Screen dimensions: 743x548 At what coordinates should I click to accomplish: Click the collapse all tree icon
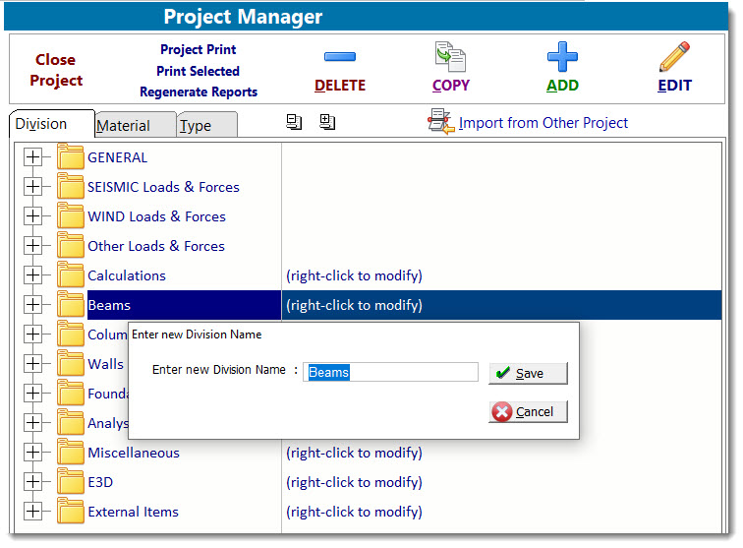[x=294, y=122]
